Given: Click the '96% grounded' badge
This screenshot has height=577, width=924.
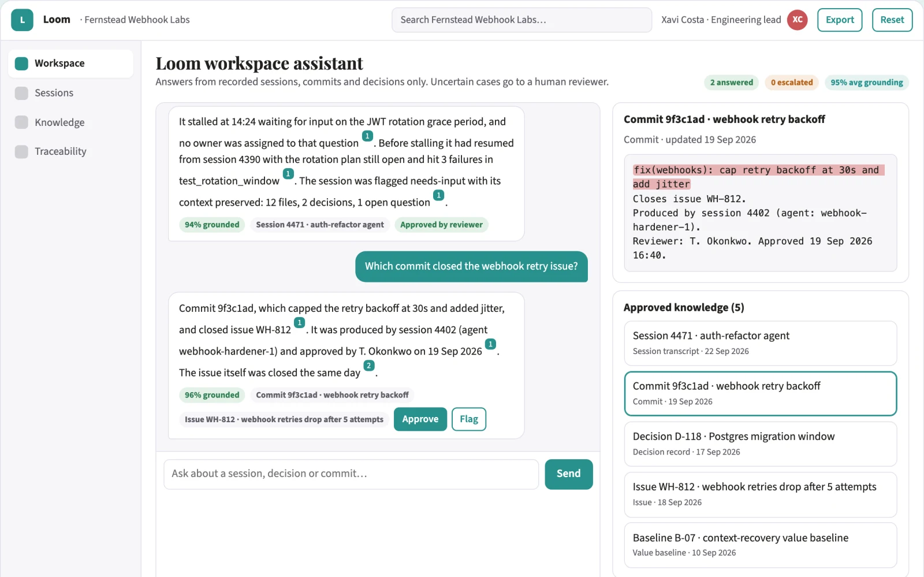Looking at the screenshot, I should [212, 395].
